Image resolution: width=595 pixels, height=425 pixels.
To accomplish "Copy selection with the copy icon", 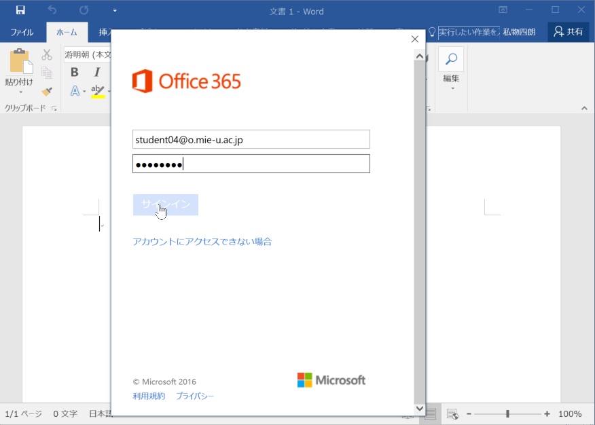I will pos(47,73).
